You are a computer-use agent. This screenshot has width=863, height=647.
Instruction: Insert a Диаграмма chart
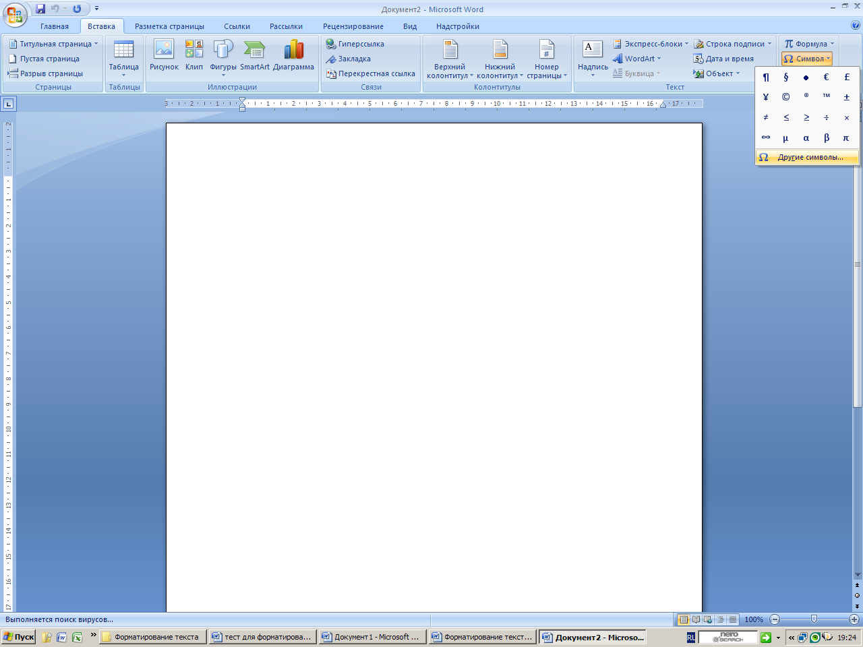293,56
